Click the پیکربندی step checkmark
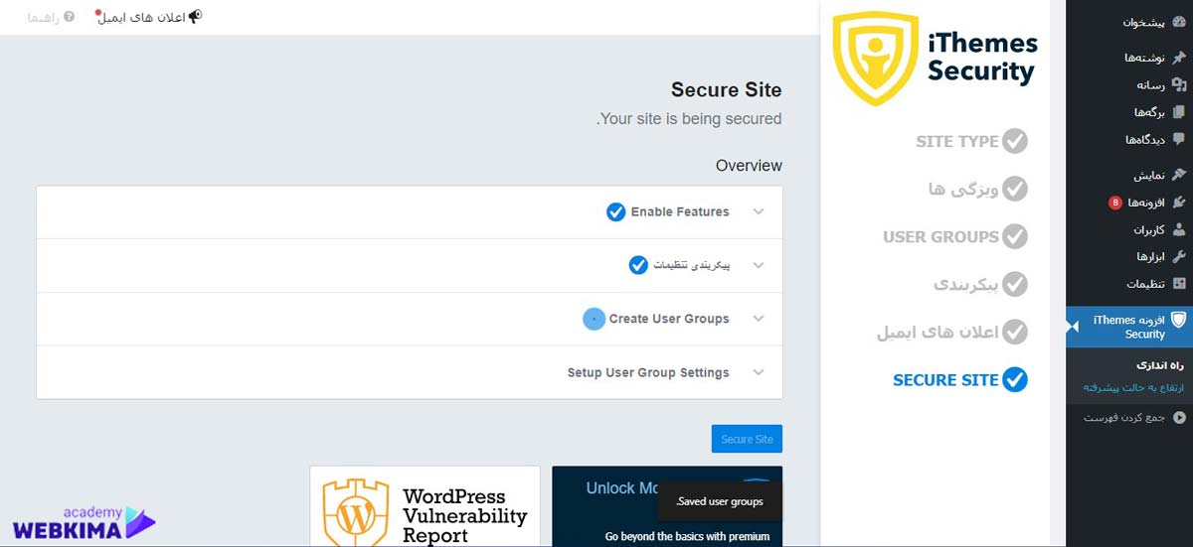The image size is (1193, 547). click(1014, 284)
